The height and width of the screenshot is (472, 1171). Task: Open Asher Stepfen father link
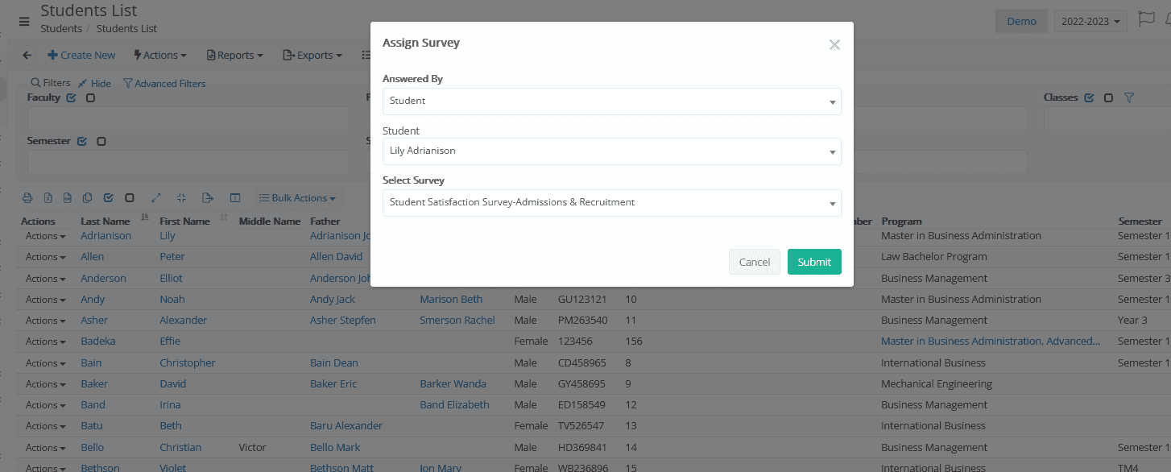[x=343, y=321]
